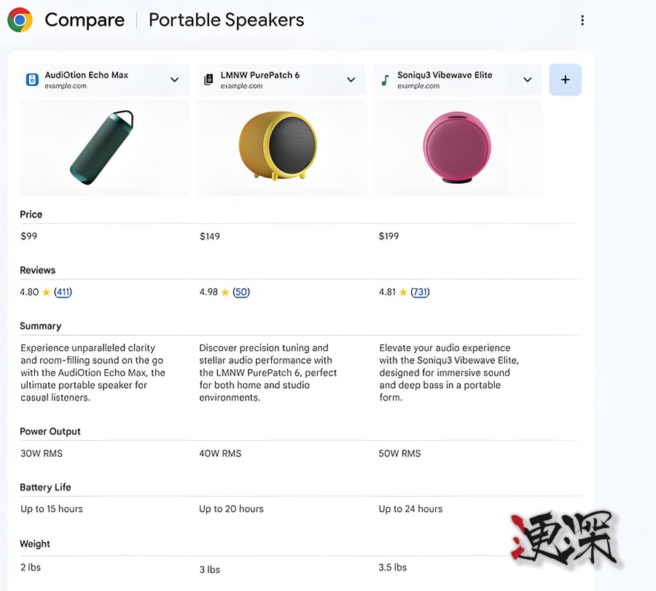Click the Compare page title
656x591 pixels.
85,20
